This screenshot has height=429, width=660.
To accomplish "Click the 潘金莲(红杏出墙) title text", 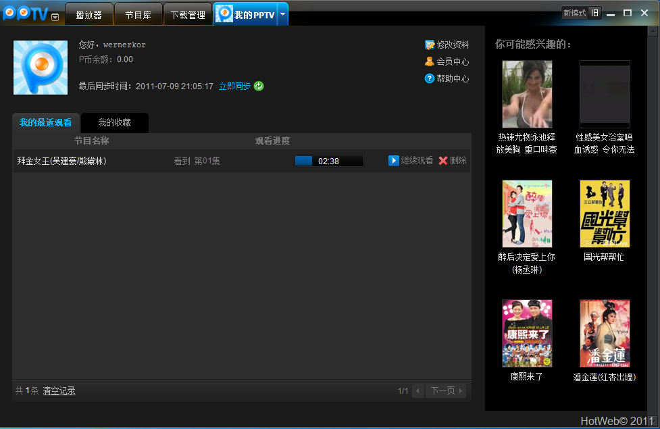I will point(605,377).
